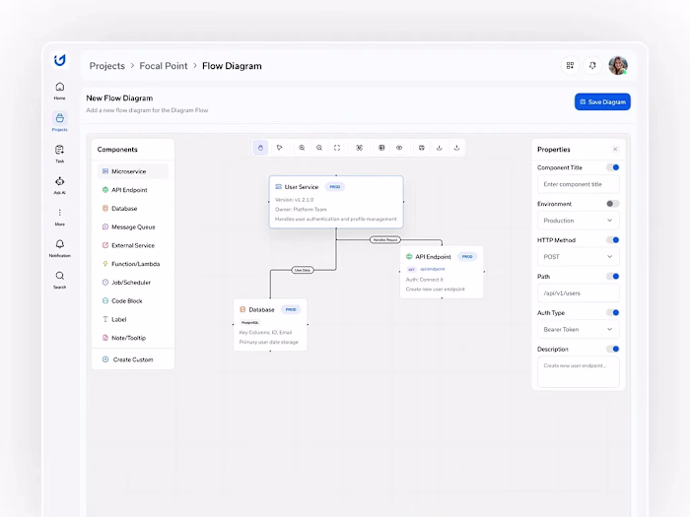Close the Properties panel
This screenshot has height=517, width=690.
click(x=615, y=150)
